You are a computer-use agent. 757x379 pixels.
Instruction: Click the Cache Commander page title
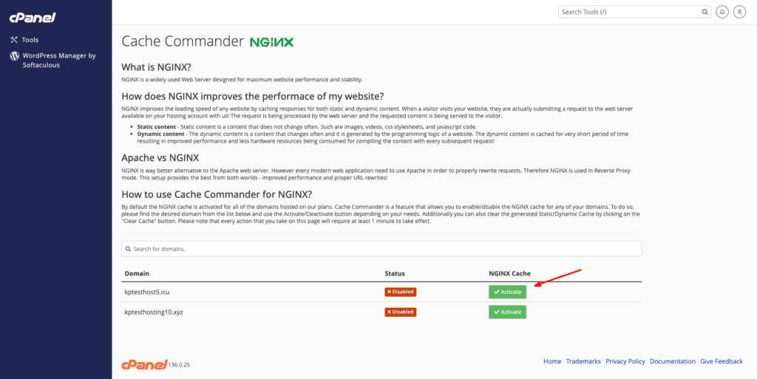tap(183, 41)
